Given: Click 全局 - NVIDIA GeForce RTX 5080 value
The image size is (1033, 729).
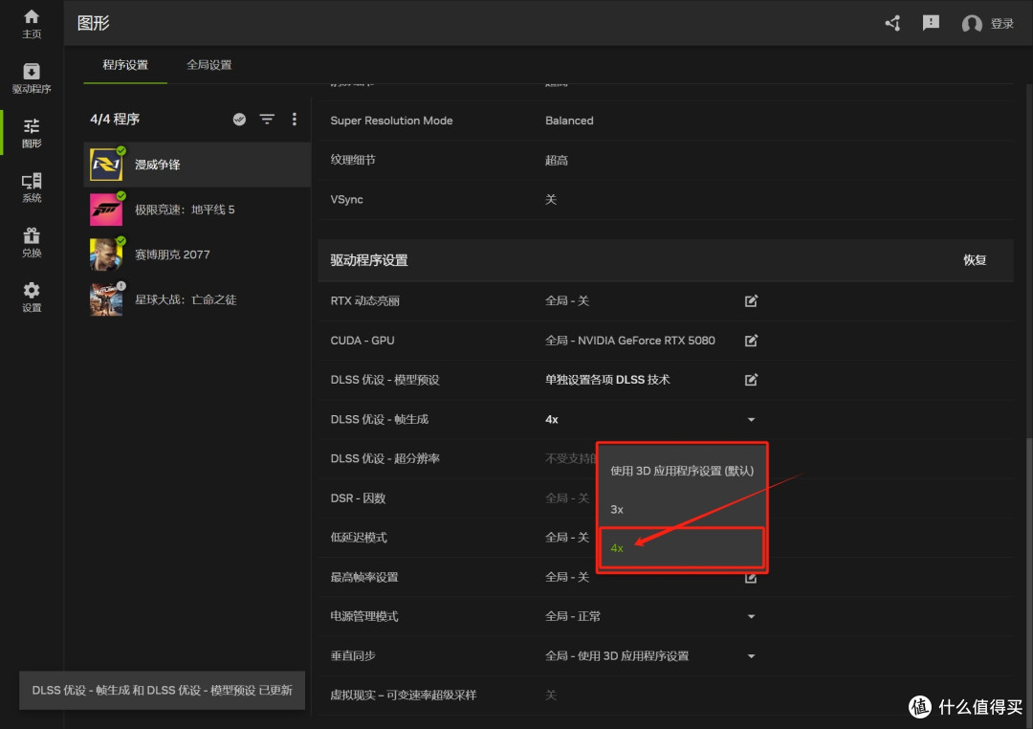Looking at the screenshot, I should pos(629,341).
